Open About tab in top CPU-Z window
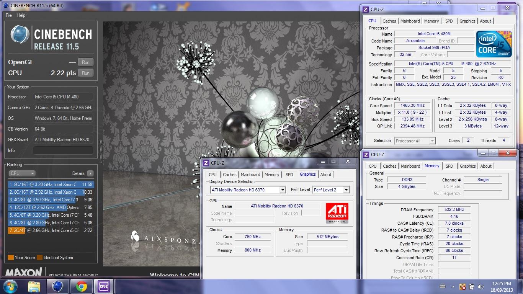Viewport: 523px width, 294px height. click(x=485, y=21)
